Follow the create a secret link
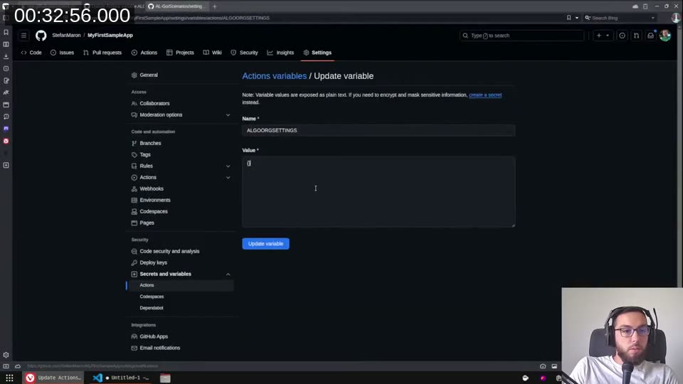 (x=485, y=95)
